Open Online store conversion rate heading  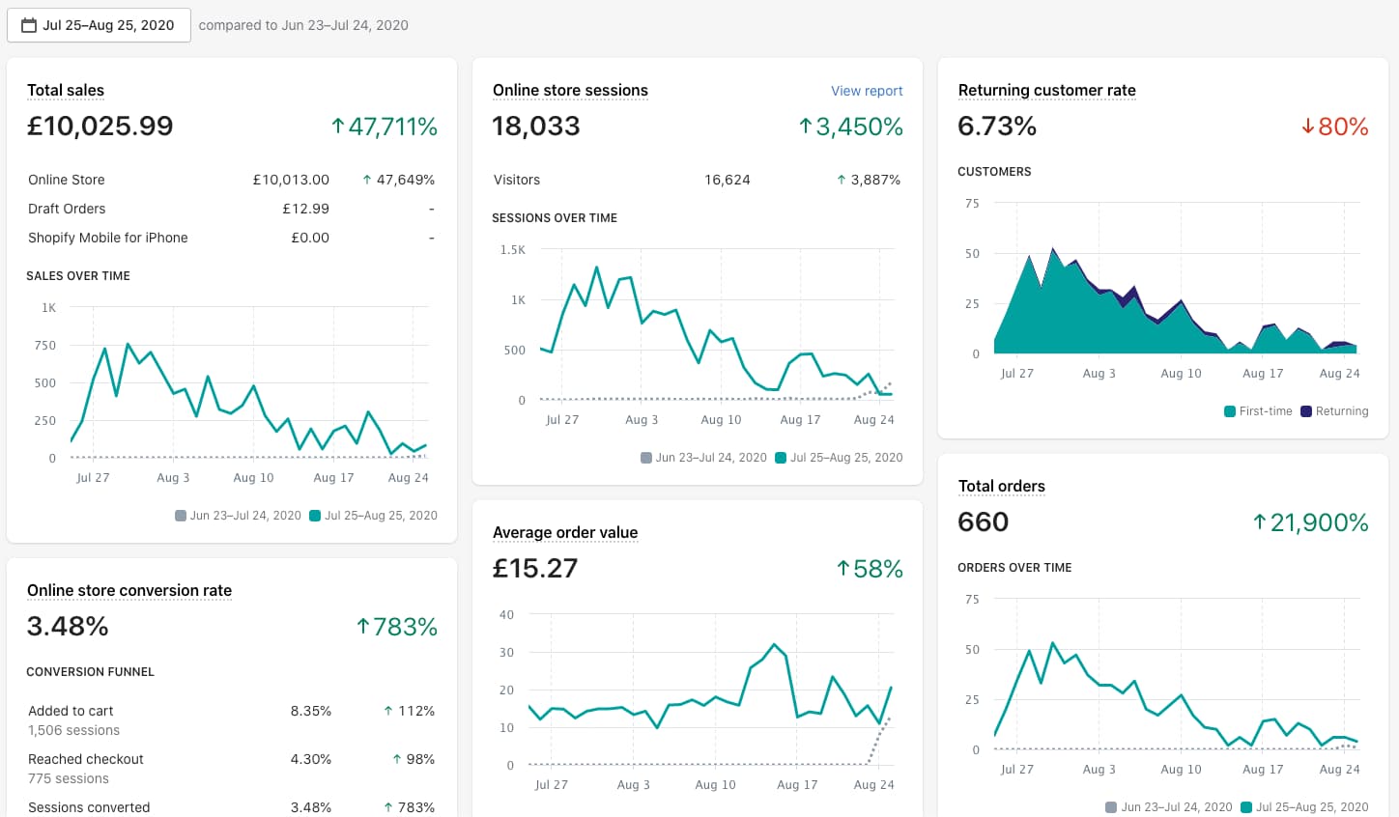tap(129, 590)
